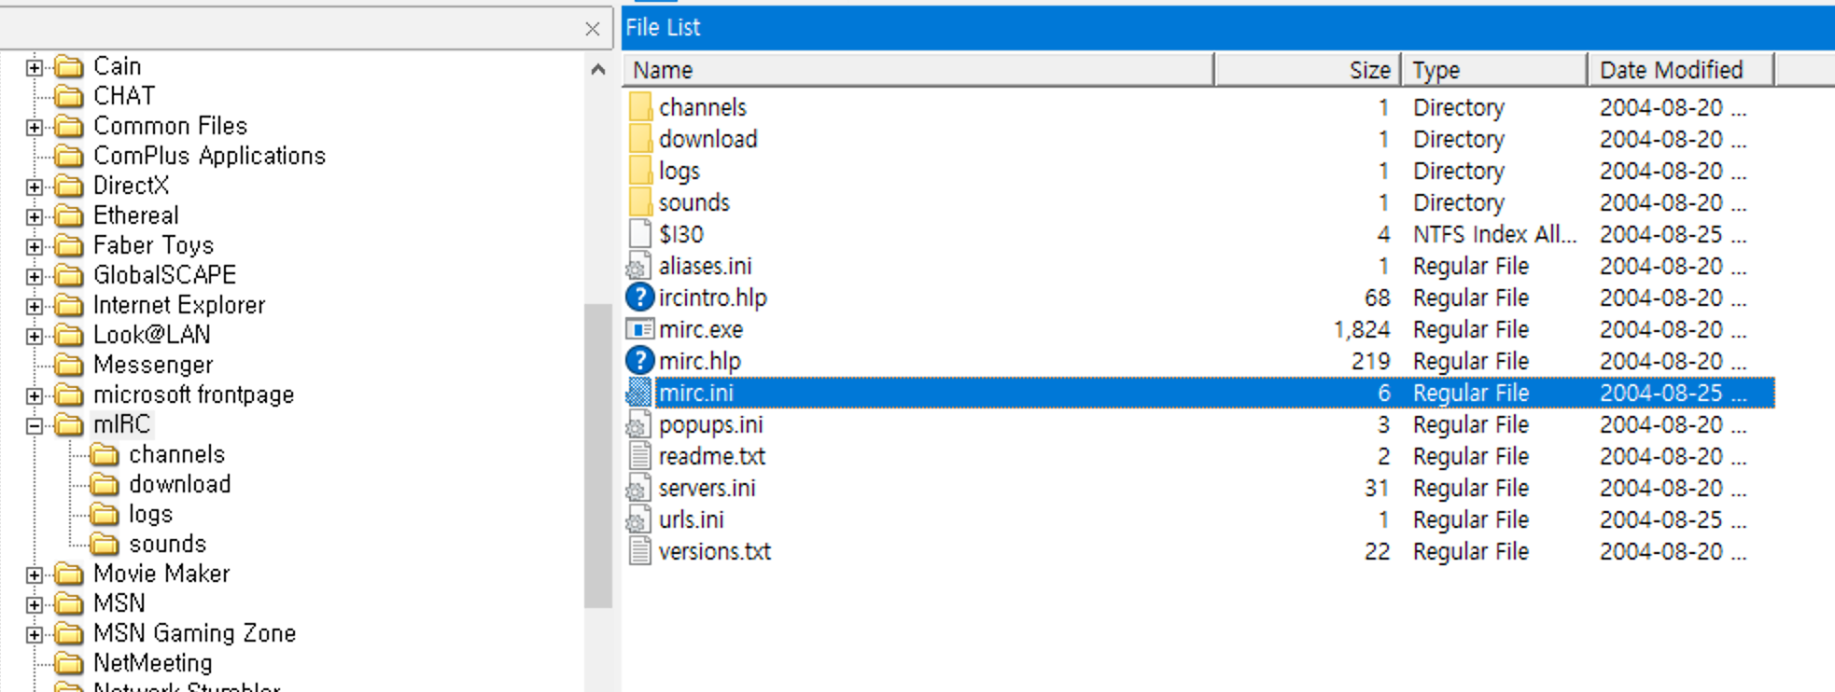This screenshot has width=1835, height=692.
Task: Click the ComPlus Applications folder icon
Action: pyautogui.click(x=69, y=156)
